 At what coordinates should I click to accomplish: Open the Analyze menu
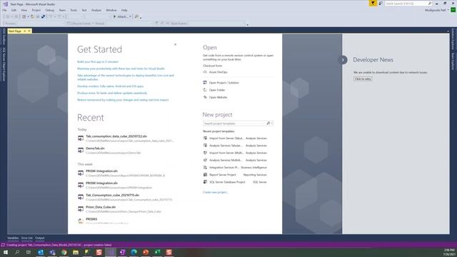click(x=96, y=10)
